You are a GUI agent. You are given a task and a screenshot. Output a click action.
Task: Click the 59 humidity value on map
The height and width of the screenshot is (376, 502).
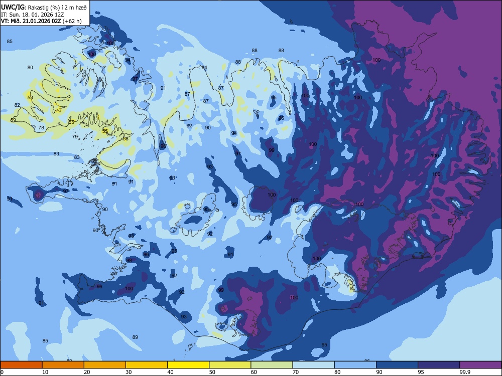13,120
